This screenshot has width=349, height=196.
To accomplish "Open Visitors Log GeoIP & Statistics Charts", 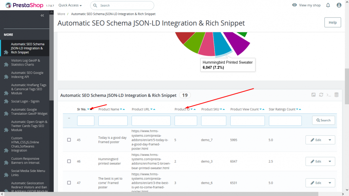I will (x=25, y=62).
